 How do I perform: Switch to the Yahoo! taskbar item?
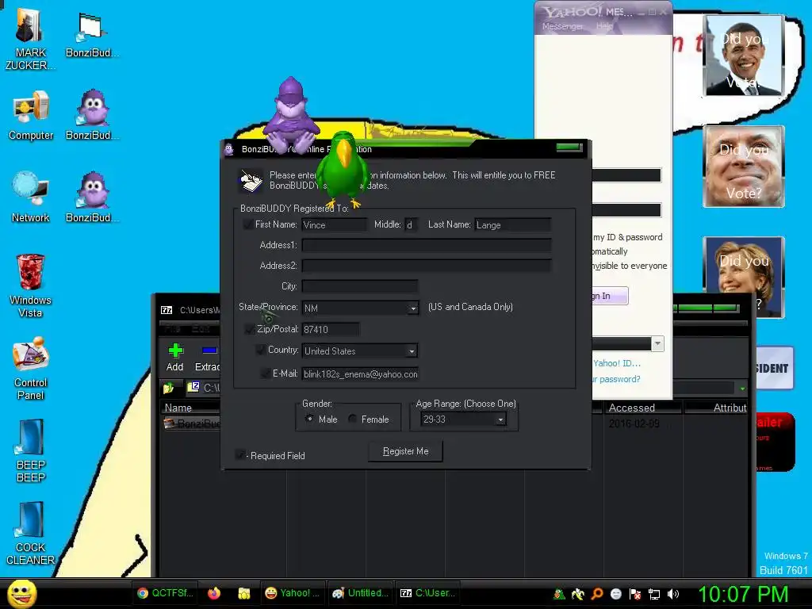pyautogui.click(x=292, y=593)
